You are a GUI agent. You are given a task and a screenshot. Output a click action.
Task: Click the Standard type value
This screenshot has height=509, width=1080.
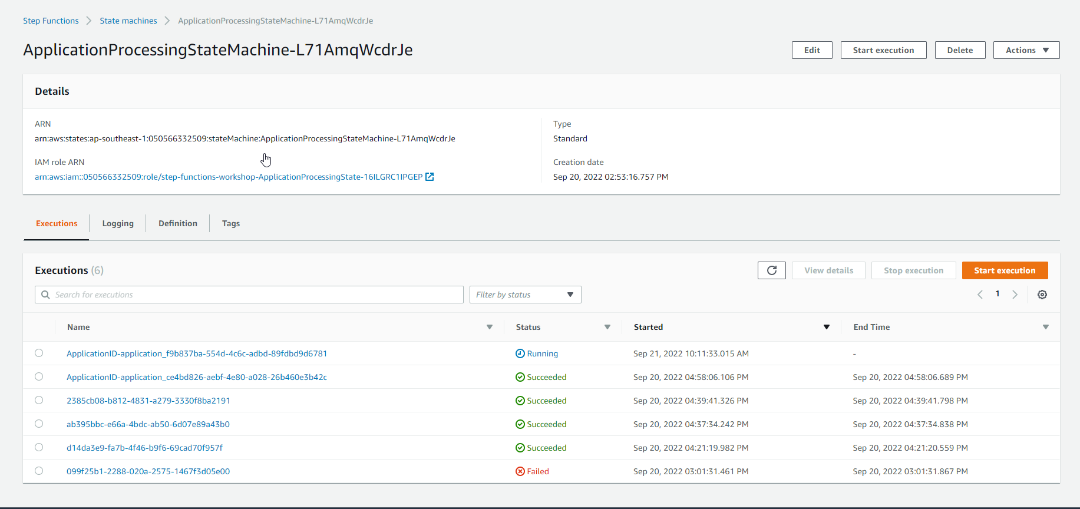pos(570,138)
